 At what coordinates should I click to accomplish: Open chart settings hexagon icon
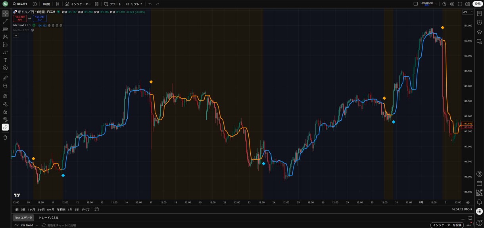click(452, 4)
